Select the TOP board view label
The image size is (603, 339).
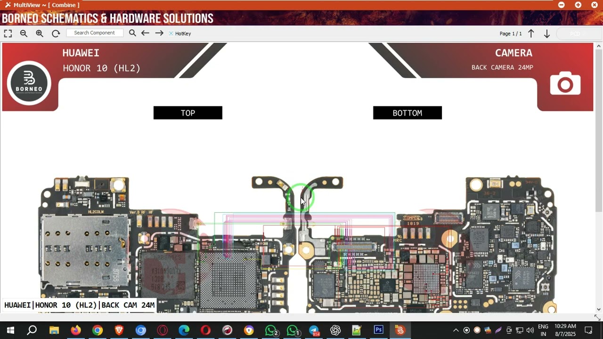click(187, 113)
